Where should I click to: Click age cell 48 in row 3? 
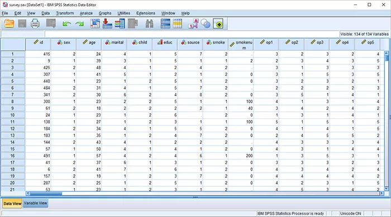[x=89, y=67]
